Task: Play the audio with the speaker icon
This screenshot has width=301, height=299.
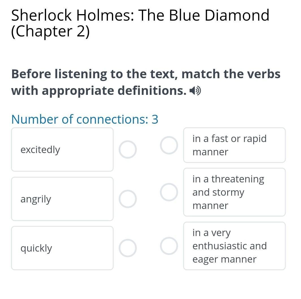Action: (195, 91)
